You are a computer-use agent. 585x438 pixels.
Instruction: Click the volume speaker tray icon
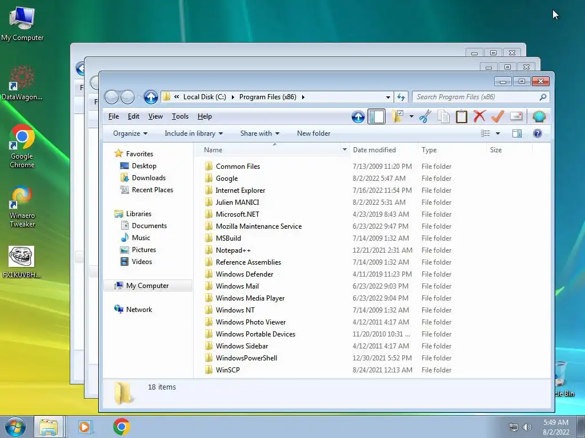click(x=527, y=427)
